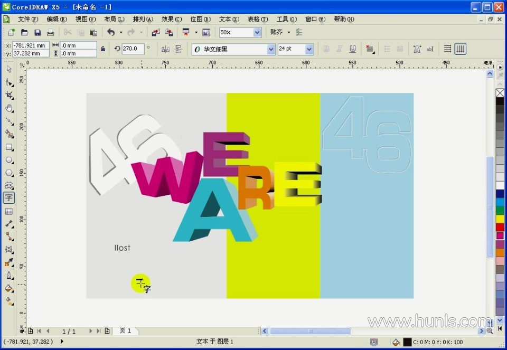This screenshot has height=350, width=507.
Task: Toggle the lock ratio padlock
Action: point(103,49)
